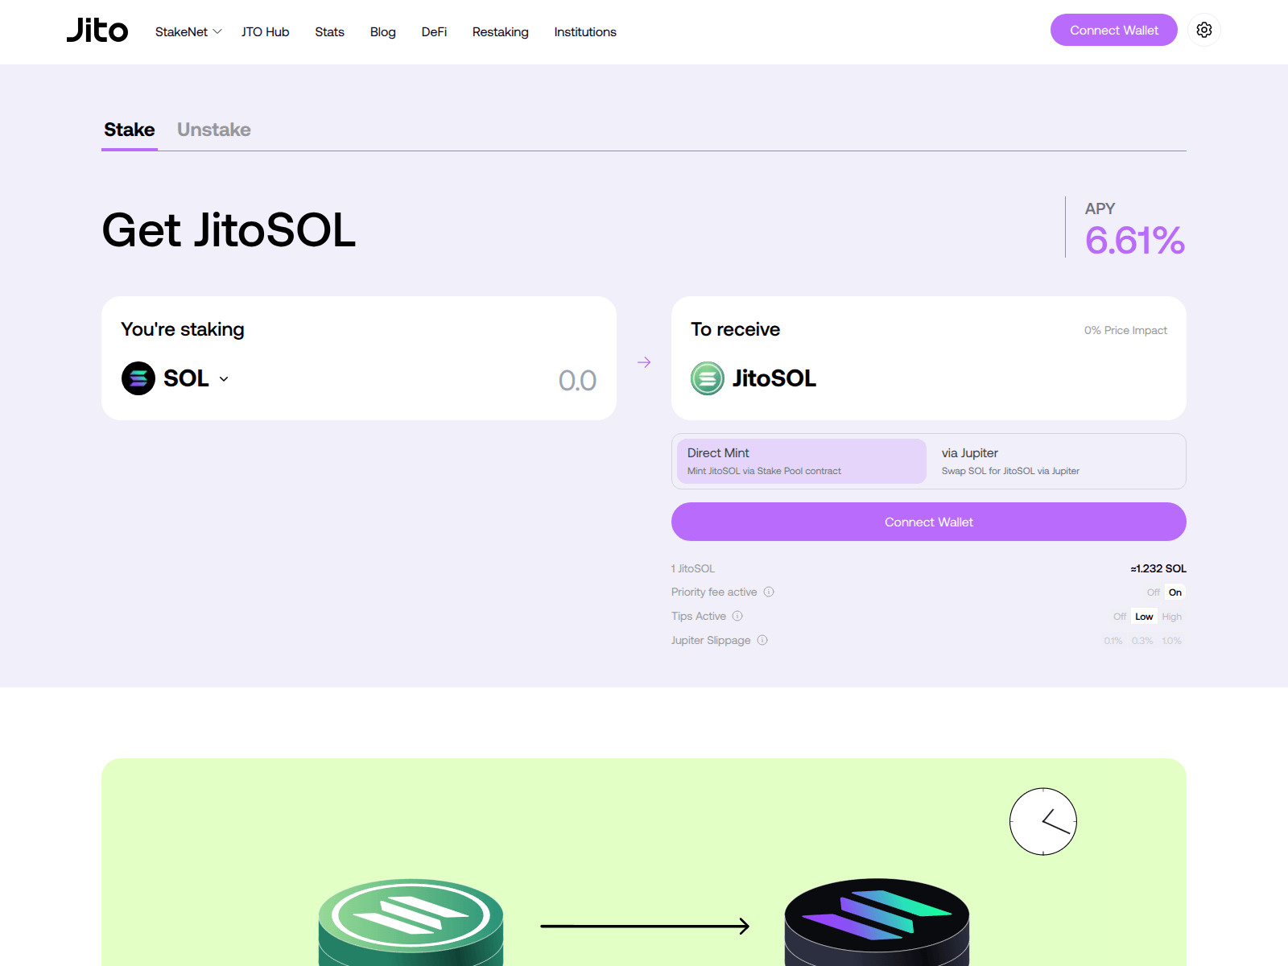Click the 1 JitoSOL label
The image size is (1288, 966).
693,568
